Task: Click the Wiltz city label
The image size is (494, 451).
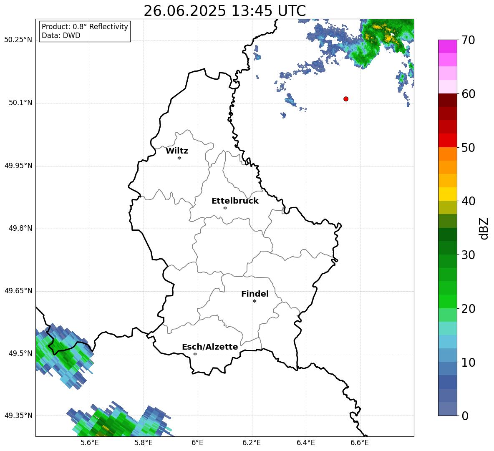Action: point(177,151)
